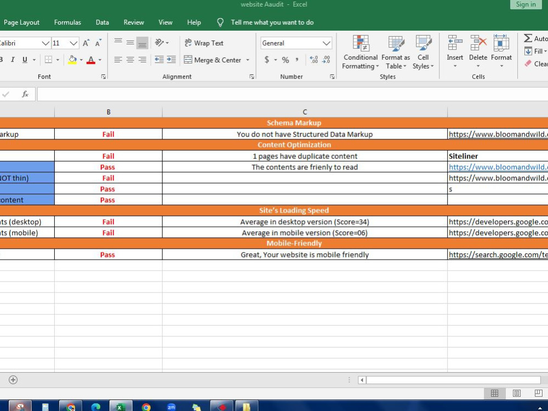Click the Insert Function fx icon
The height and width of the screenshot is (411, 548).
[25, 94]
